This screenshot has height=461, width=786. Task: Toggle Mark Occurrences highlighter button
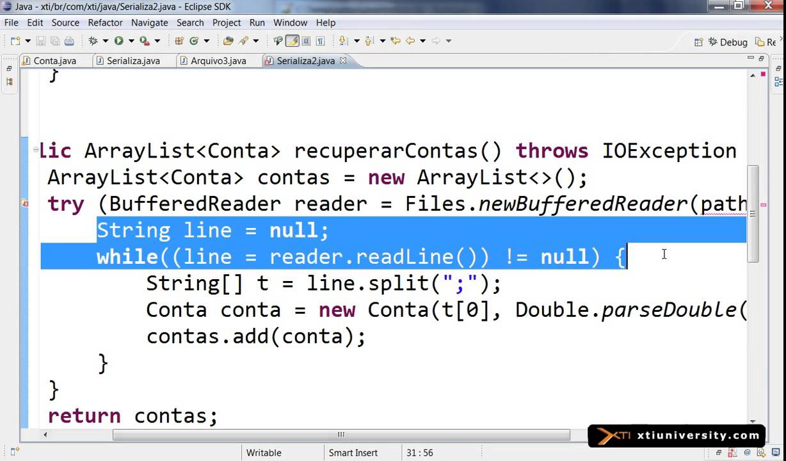[x=292, y=41]
